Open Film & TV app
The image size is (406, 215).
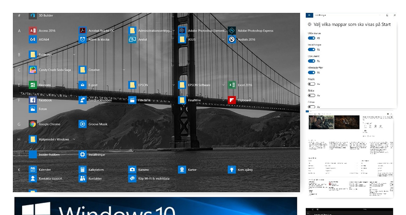139,100
